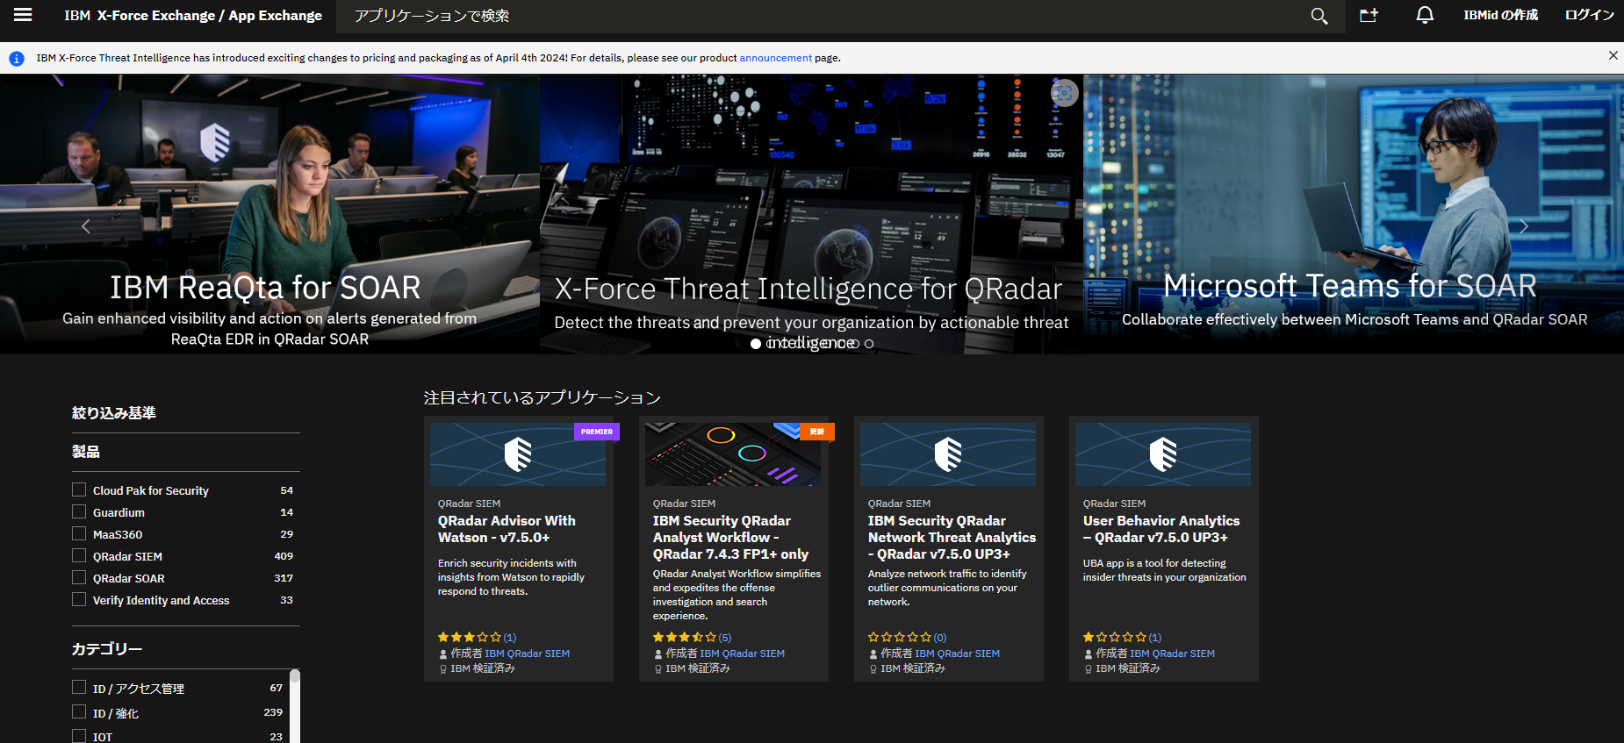This screenshot has height=743, width=1624.
Task: Open User Behavior Analytics app title
Action: coord(1161,529)
